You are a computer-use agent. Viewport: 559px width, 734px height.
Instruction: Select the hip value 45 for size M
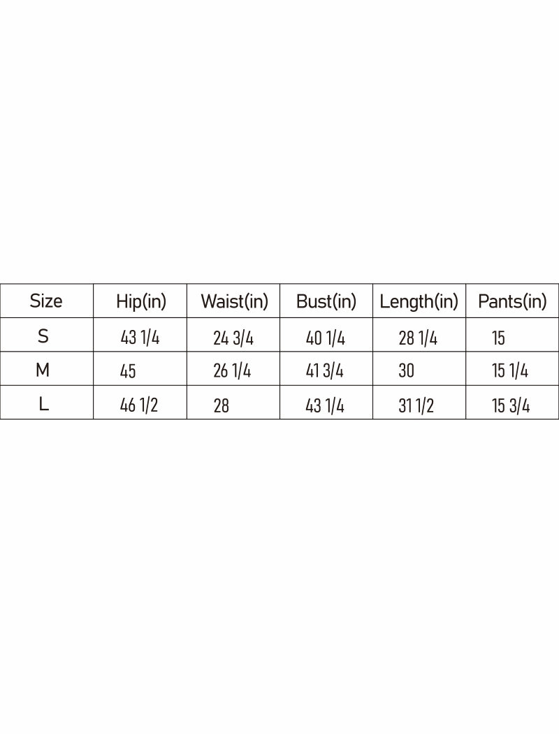tap(129, 371)
